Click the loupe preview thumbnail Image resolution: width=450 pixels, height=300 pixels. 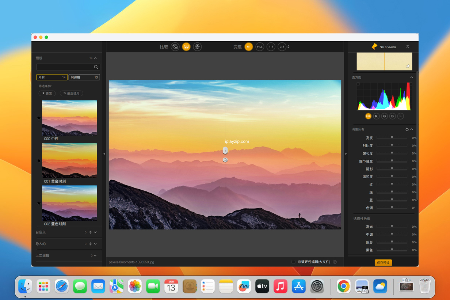tap(385, 61)
